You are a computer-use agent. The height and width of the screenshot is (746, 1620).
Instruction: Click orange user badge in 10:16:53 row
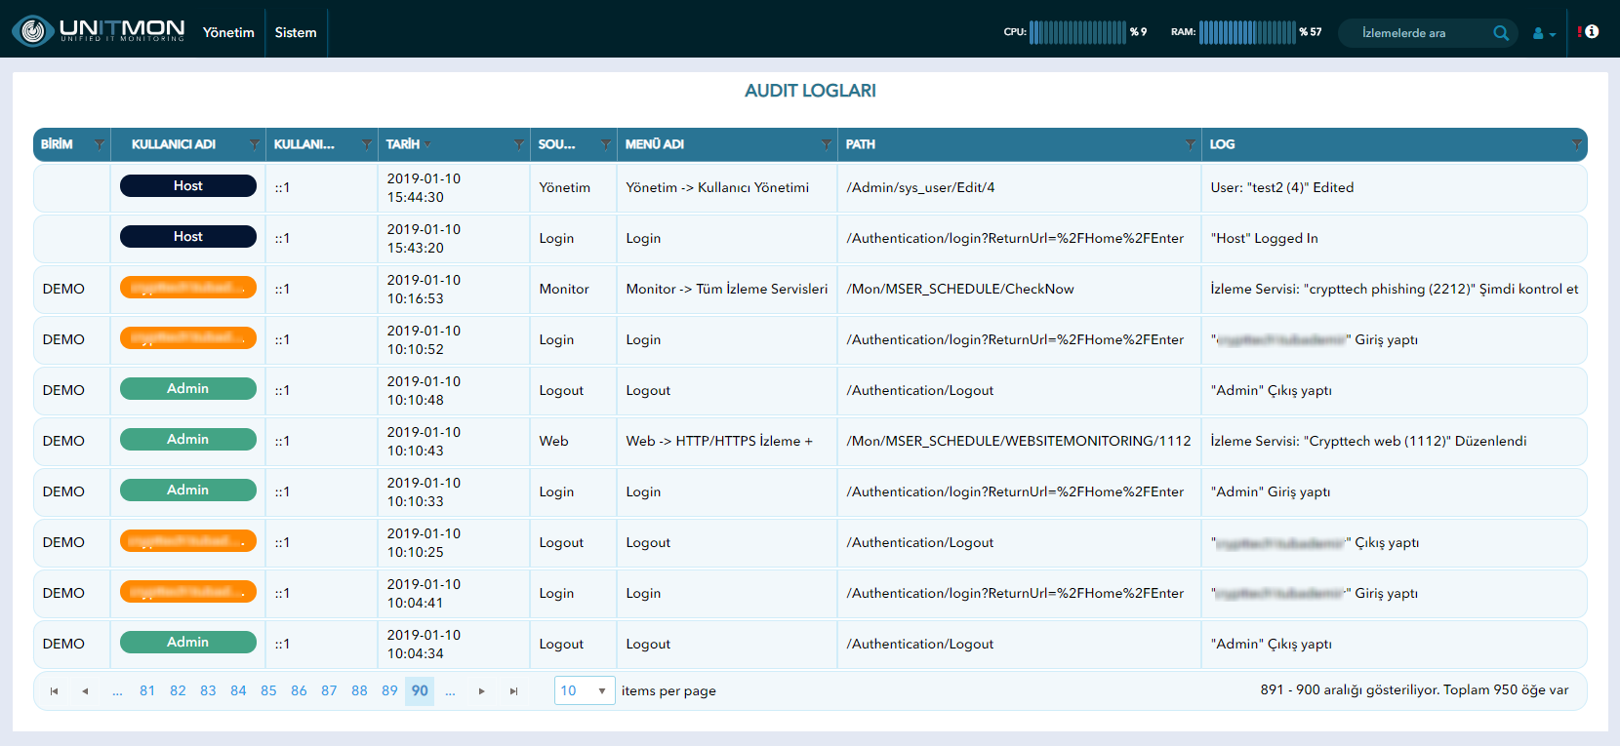[x=188, y=287]
